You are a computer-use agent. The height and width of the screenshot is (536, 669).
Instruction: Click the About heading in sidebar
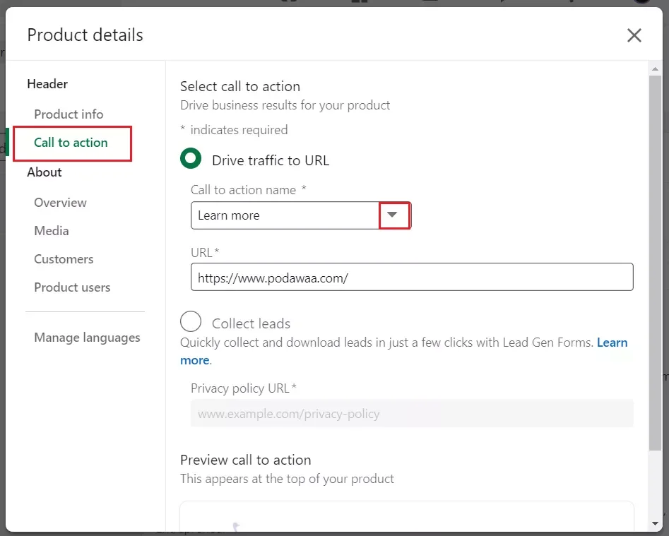click(x=45, y=172)
